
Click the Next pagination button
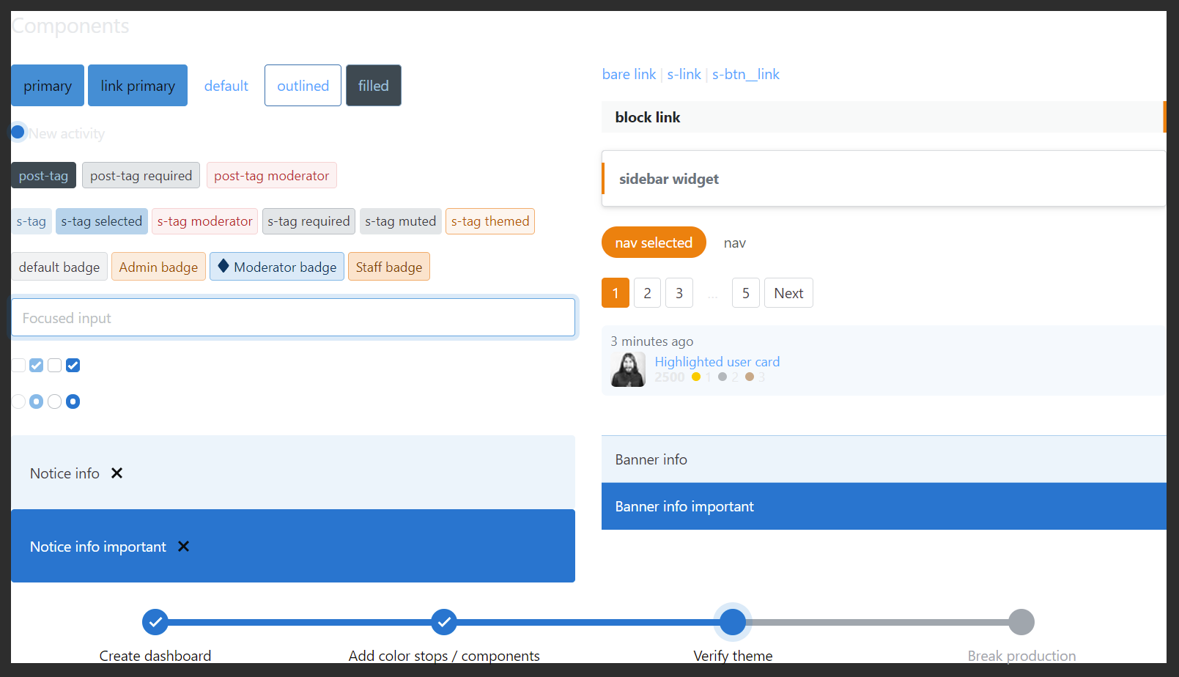(x=788, y=292)
